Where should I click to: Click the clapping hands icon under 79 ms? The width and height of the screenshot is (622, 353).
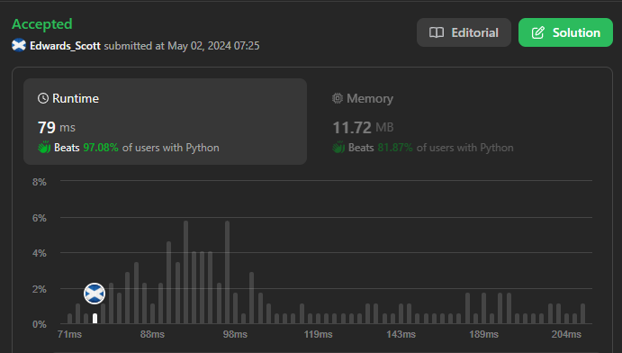44,147
